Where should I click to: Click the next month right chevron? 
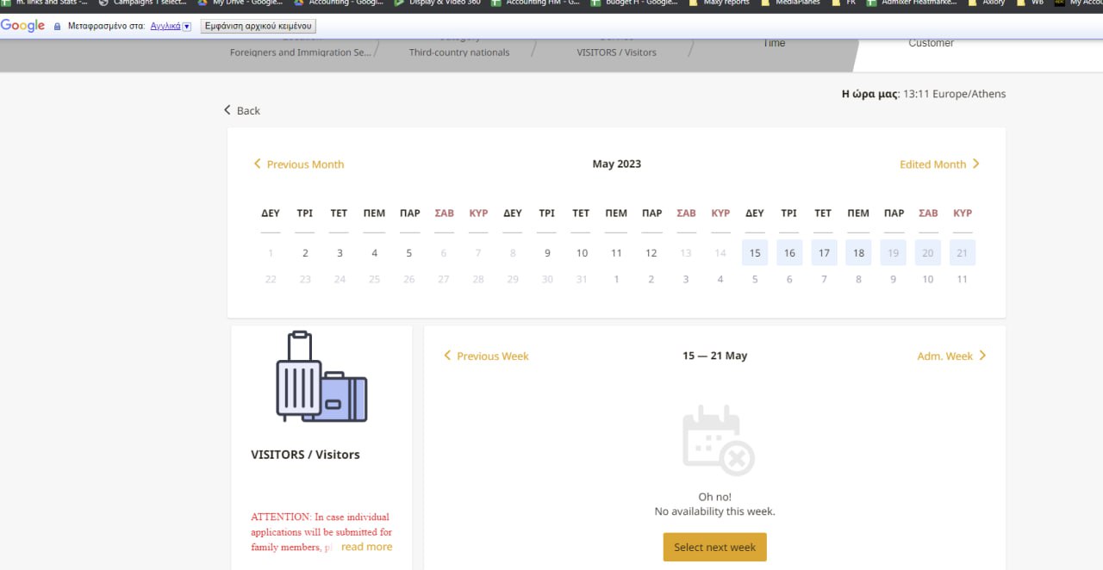tap(975, 164)
